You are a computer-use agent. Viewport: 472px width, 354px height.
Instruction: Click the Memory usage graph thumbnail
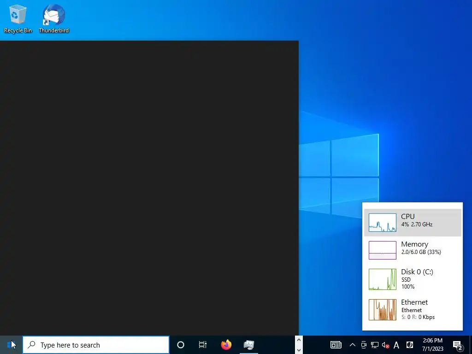click(x=382, y=250)
